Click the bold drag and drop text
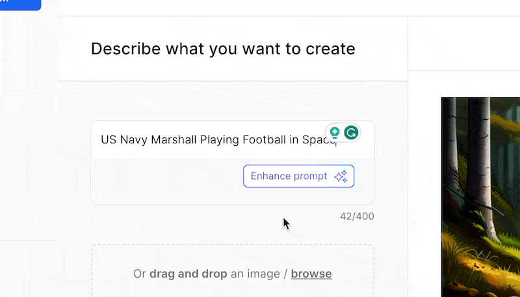Image resolution: width=520 pixels, height=297 pixels. (x=188, y=274)
